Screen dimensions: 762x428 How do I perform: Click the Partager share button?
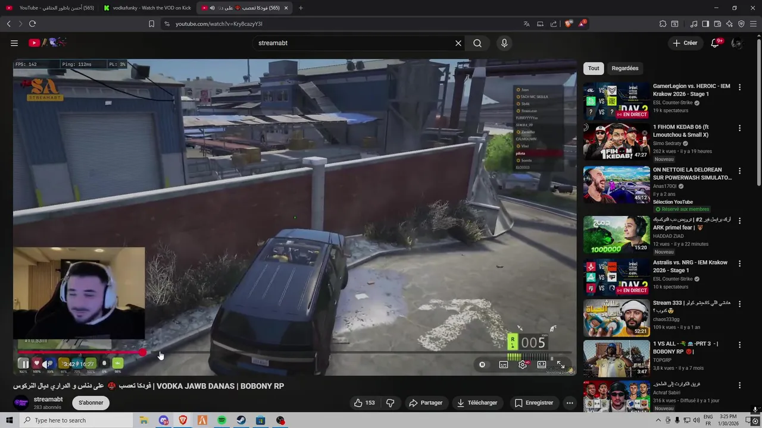pos(426,402)
